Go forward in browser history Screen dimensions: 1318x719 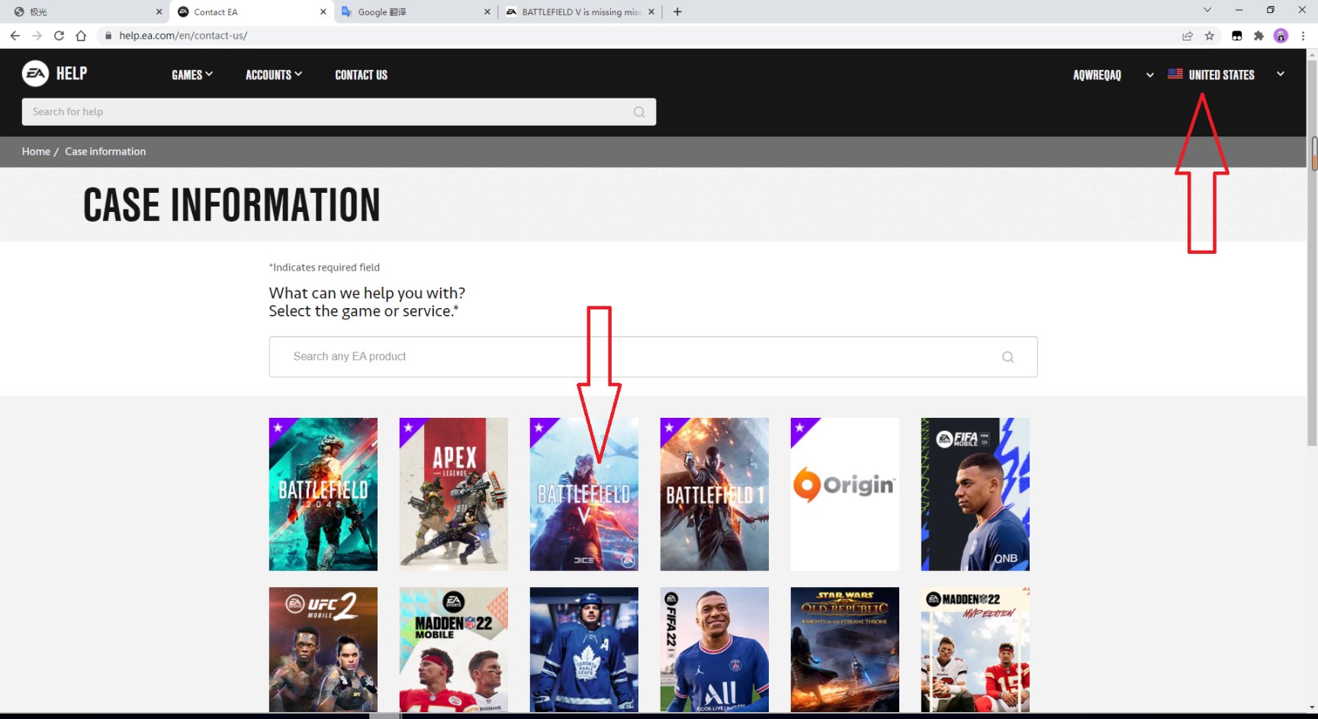(x=37, y=36)
